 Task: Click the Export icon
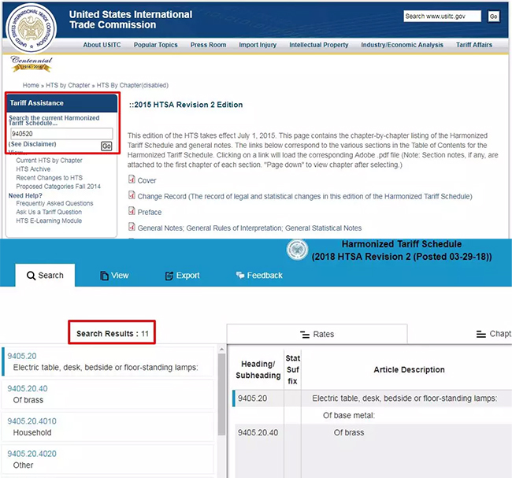pyautogui.click(x=169, y=276)
